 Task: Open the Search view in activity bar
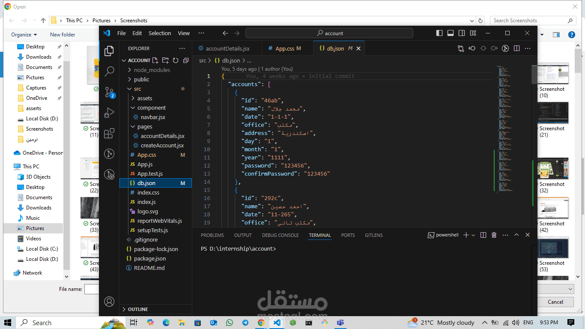(109, 71)
